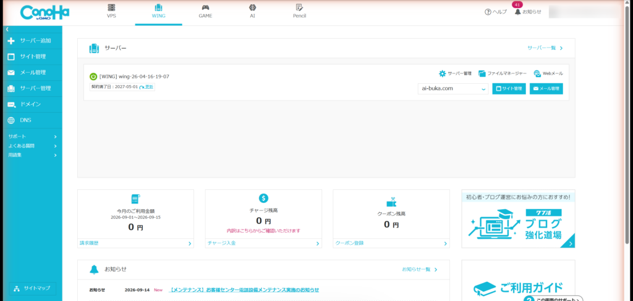Open the サイトマップ button
The height and width of the screenshot is (301, 633).
[32, 288]
